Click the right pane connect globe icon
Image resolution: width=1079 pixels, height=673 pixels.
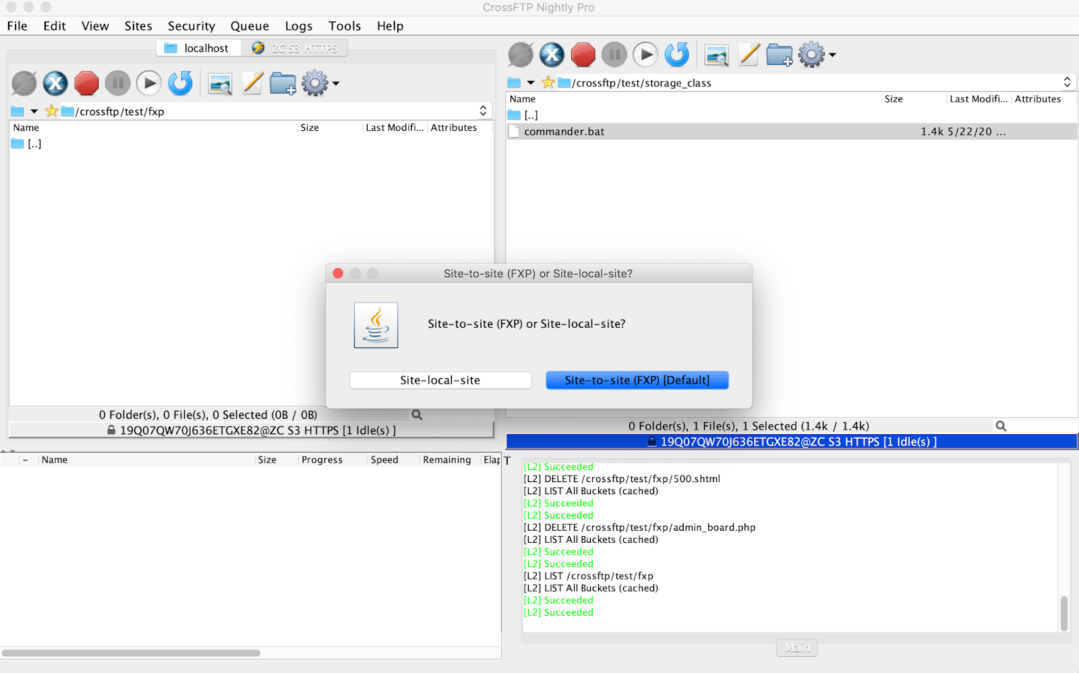[521, 55]
